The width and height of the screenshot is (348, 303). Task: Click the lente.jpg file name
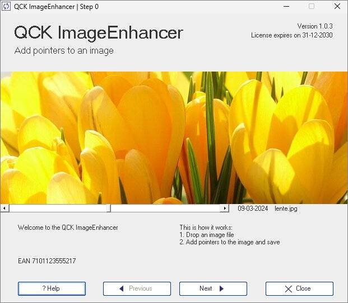click(x=286, y=209)
